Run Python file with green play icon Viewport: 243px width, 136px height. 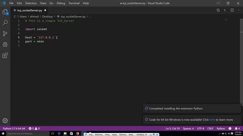coord(225,10)
